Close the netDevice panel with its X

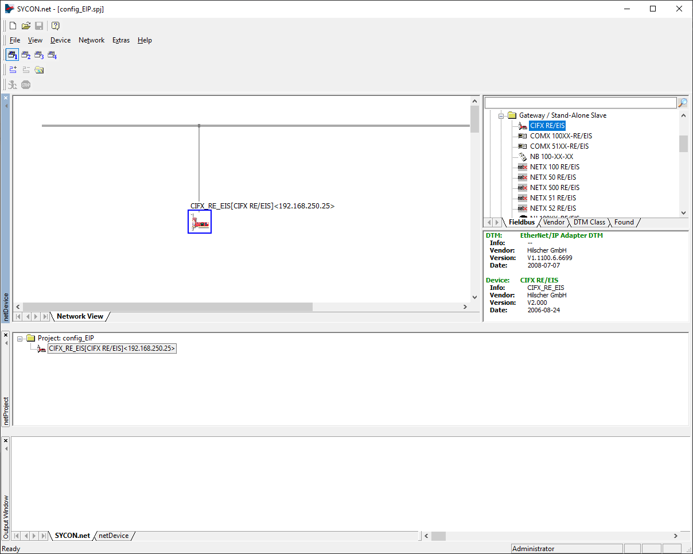coord(6,98)
